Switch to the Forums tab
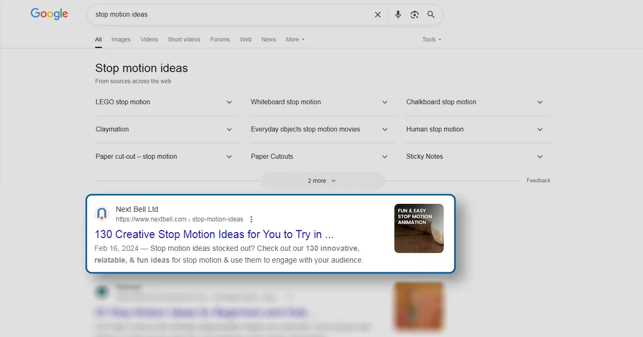The width and height of the screenshot is (643, 337). [220, 40]
